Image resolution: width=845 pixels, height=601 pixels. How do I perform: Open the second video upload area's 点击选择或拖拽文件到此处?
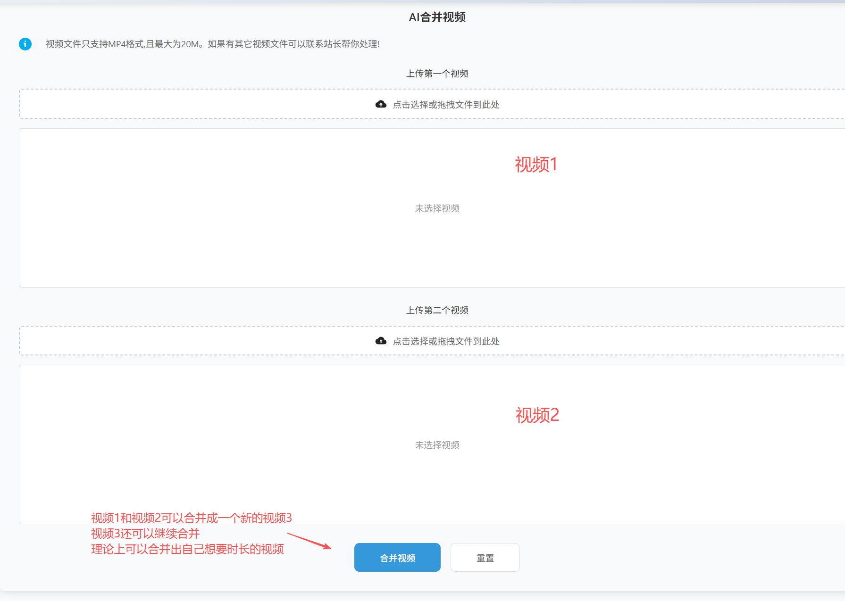coord(446,341)
